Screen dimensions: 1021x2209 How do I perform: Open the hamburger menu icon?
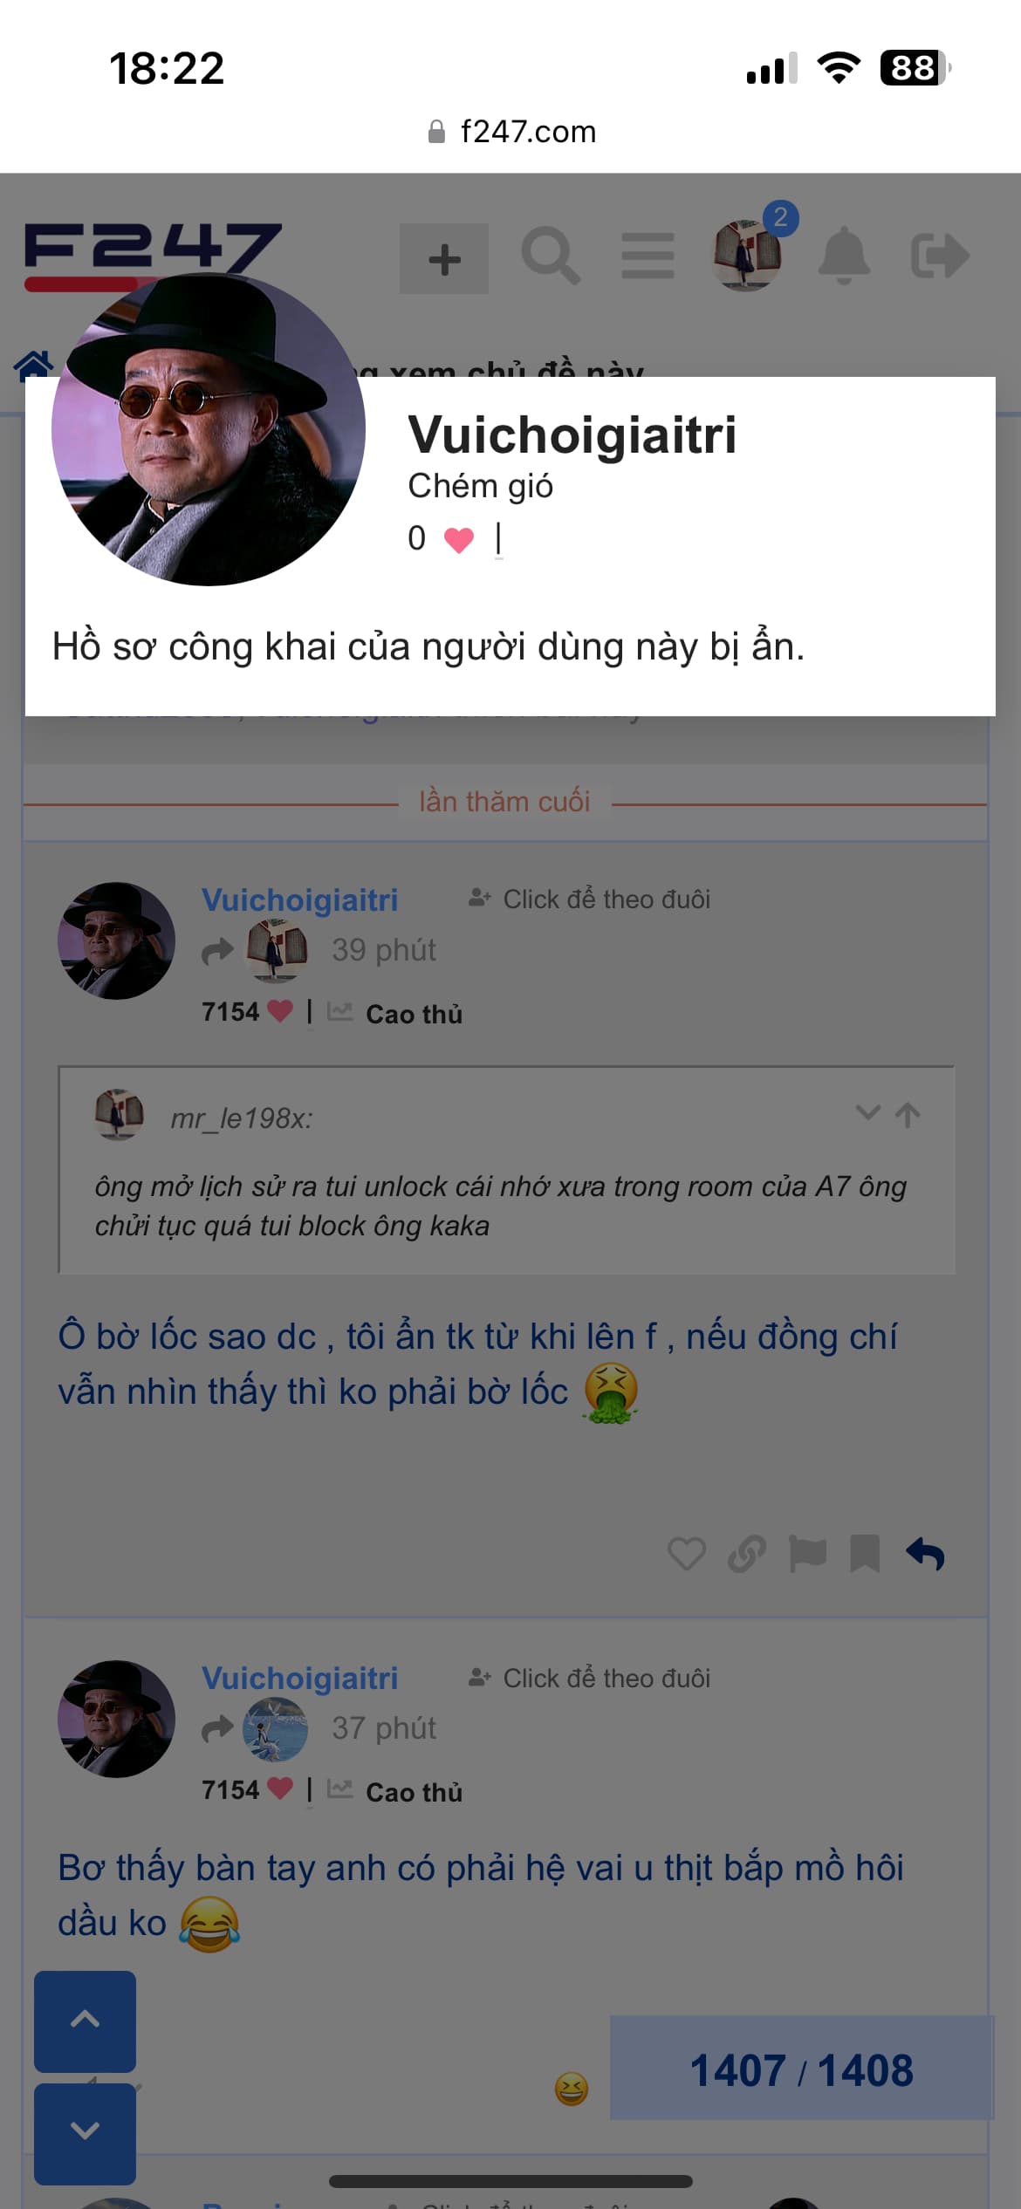click(x=648, y=256)
